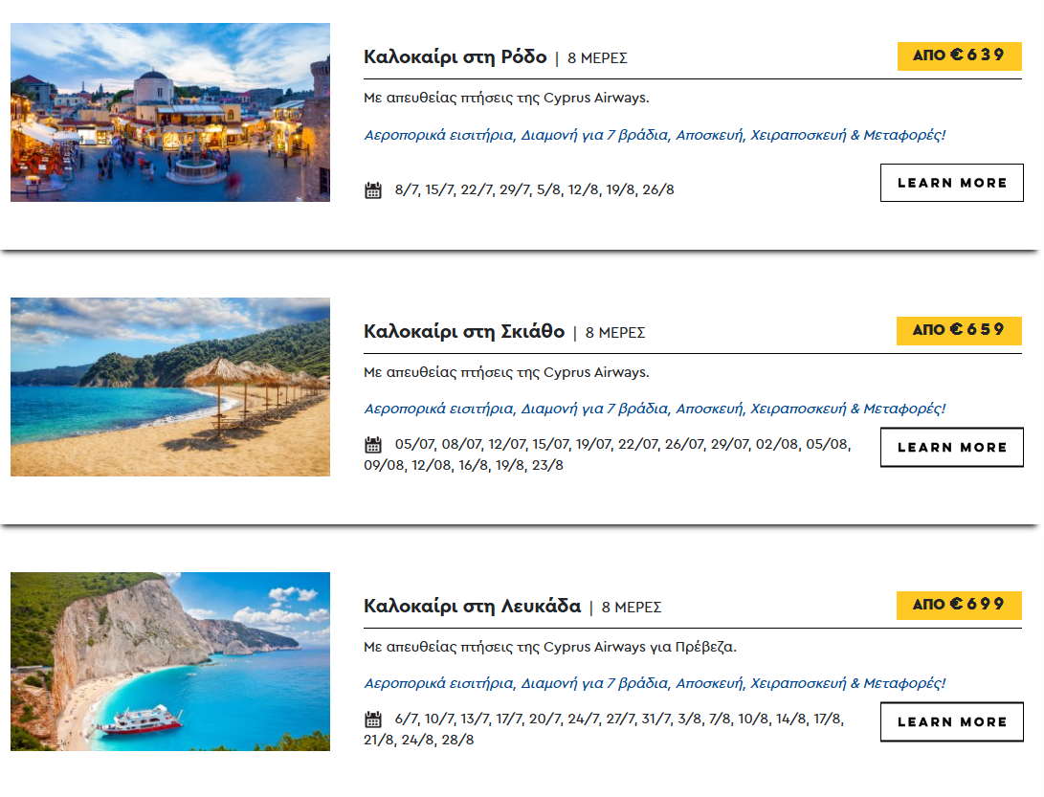
Task: Click the Rhodes departure dates list starting 8/7
Action: (x=535, y=189)
